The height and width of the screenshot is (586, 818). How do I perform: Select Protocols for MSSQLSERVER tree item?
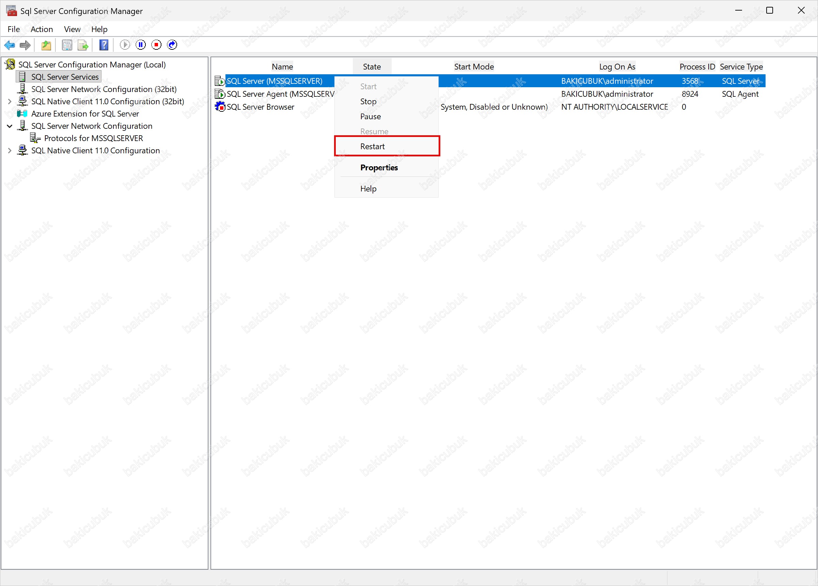click(x=93, y=139)
